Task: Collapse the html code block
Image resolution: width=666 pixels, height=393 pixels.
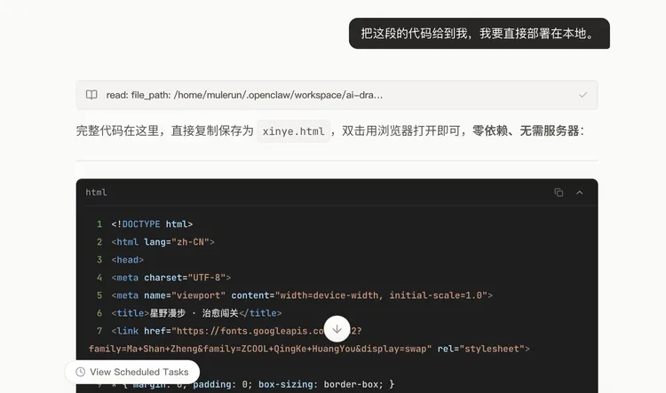Action: (580, 193)
